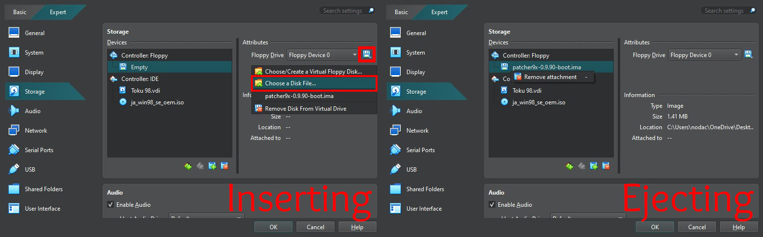Image resolution: width=763 pixels, height=237 pixels.
Task: Click OK button in the Ejecting window
Action: (655, 227)
